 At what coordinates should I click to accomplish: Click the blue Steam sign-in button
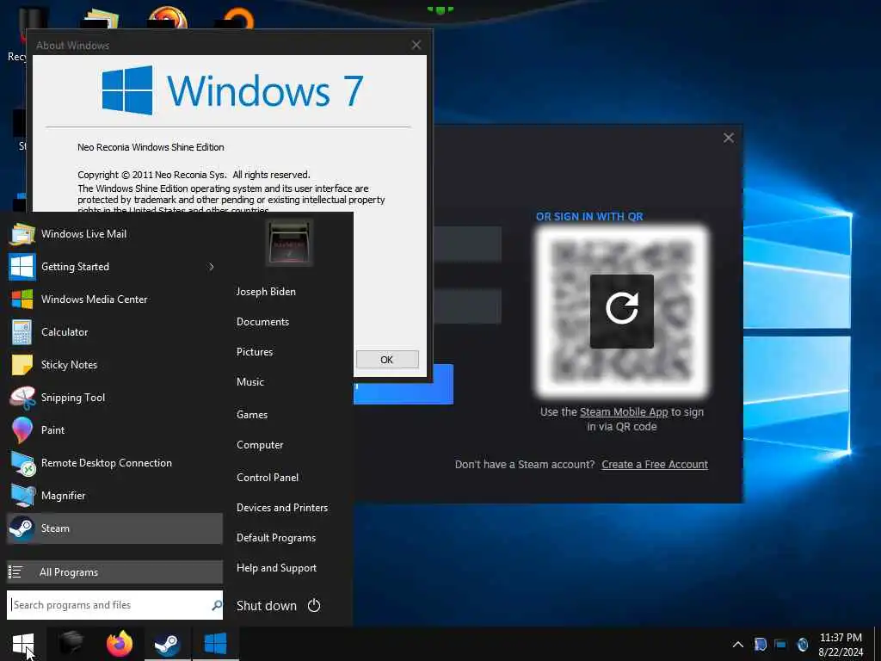404,385
